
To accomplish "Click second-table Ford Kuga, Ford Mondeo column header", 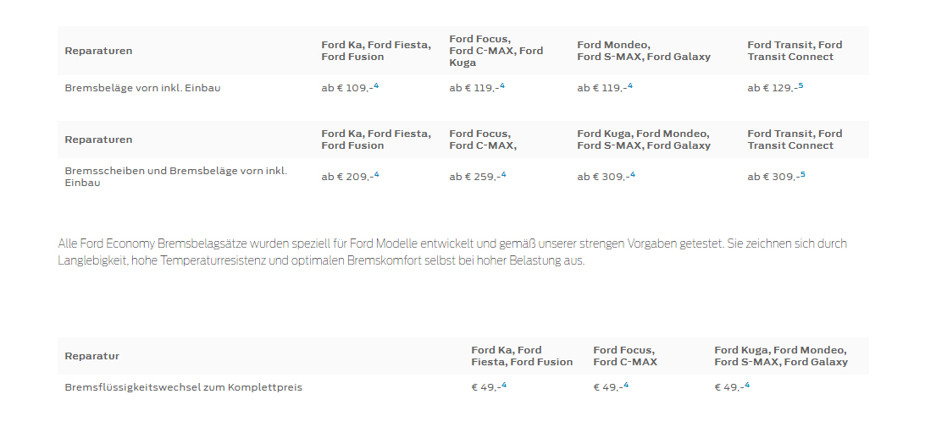I will (644, 140).
